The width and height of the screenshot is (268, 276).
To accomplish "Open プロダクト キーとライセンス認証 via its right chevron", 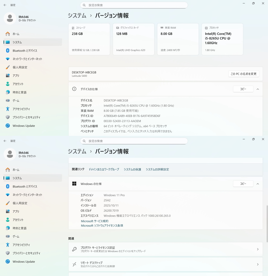I will 258,249.
